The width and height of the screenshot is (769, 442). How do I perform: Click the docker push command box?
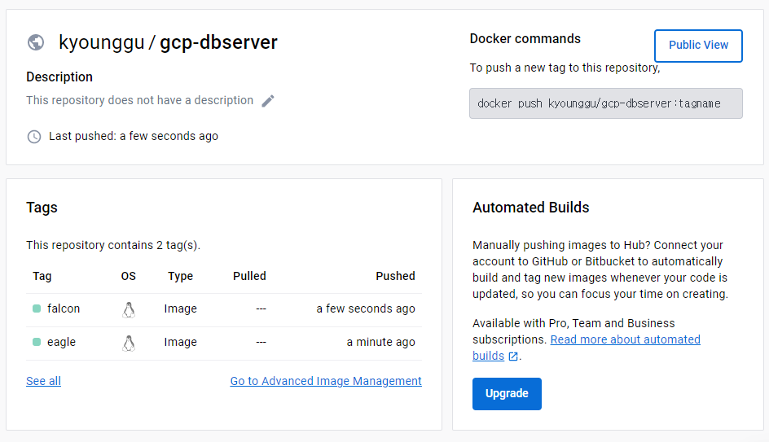606,103
